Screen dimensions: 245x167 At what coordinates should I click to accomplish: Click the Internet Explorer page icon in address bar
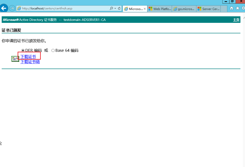click(19, 9)
